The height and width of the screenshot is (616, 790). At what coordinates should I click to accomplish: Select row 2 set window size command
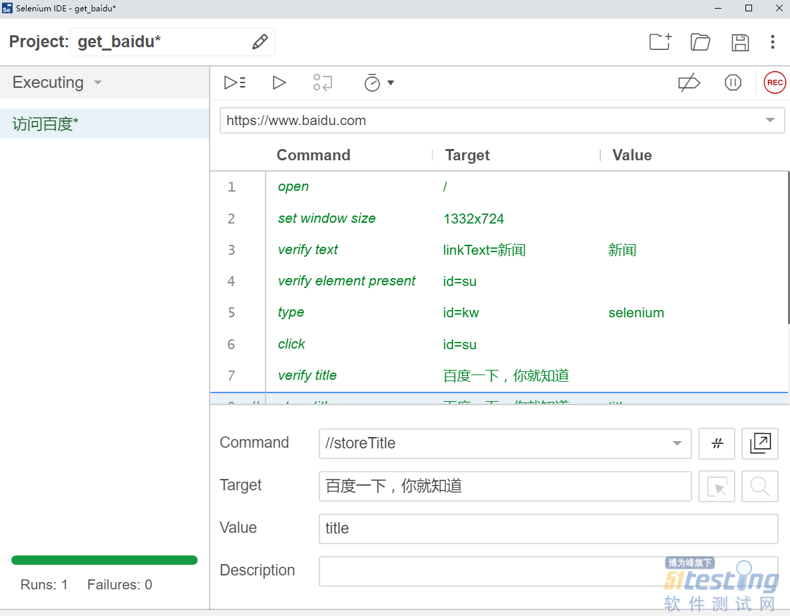[x=499, y=218]
